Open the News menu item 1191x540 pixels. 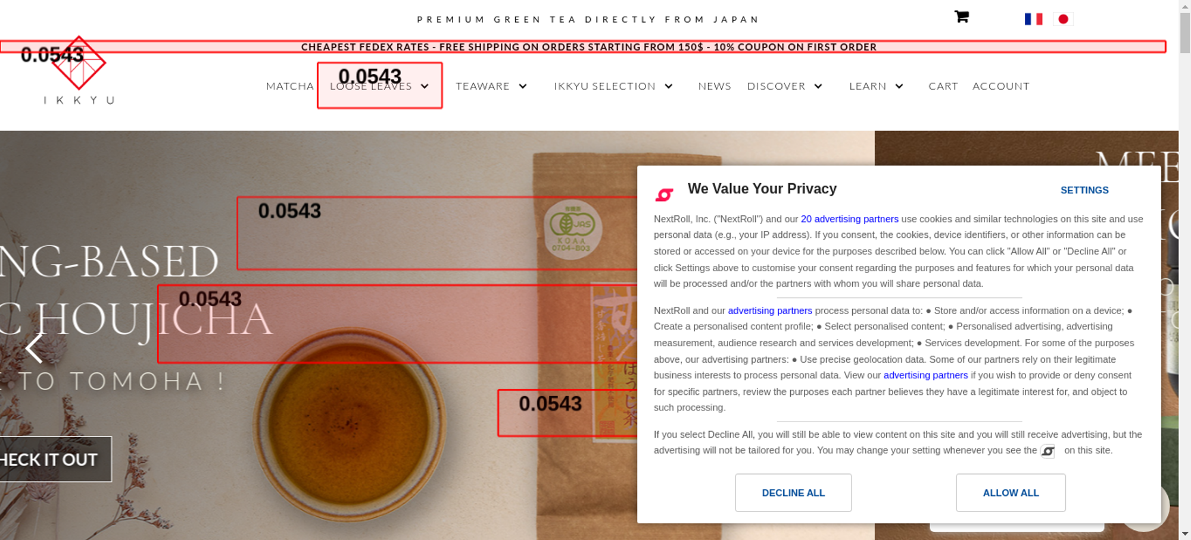(715, 86)
